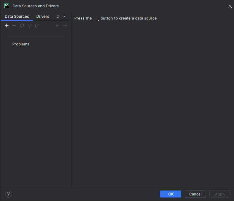Image resolution: width=234 pixels, height=201 pixels.
Task: Click the plus icon in hint text
Action: coord(97,18)
